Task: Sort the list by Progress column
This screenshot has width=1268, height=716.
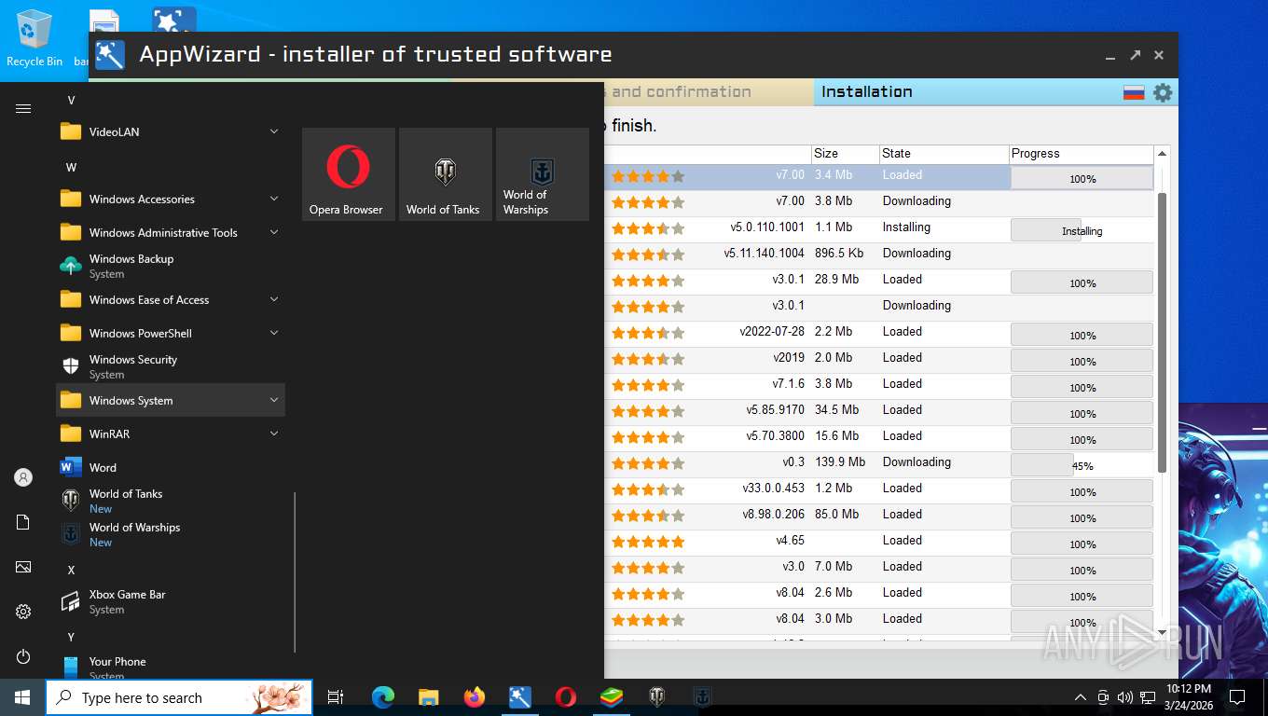Action: point(1082,154)
